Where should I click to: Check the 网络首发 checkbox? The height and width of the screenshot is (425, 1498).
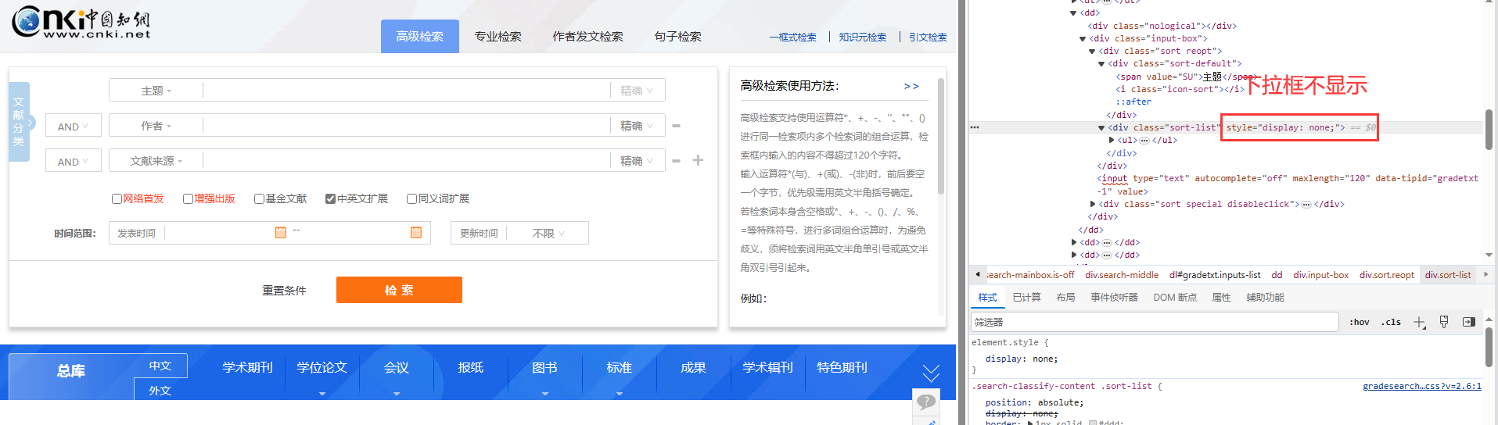[x=117, y=198]
